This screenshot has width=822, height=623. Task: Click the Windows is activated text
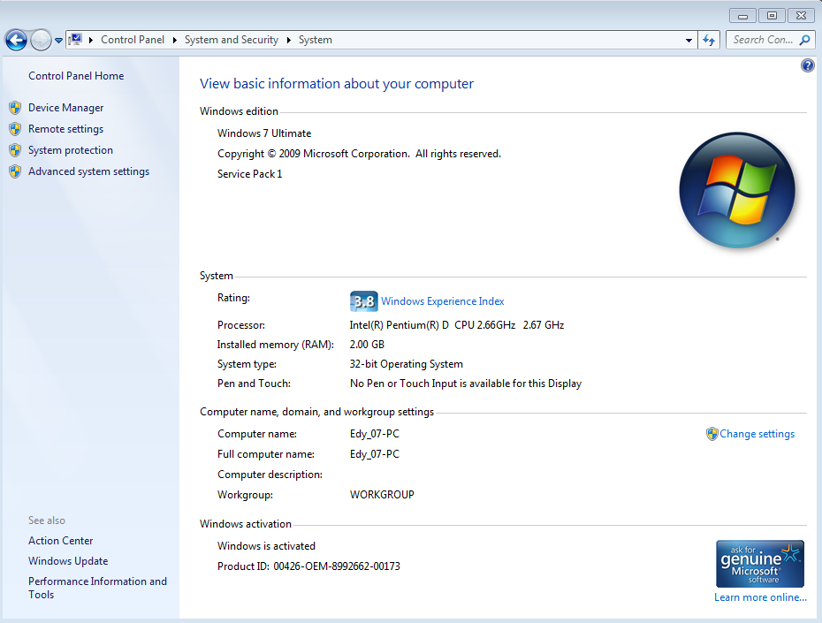pos(266,546)
